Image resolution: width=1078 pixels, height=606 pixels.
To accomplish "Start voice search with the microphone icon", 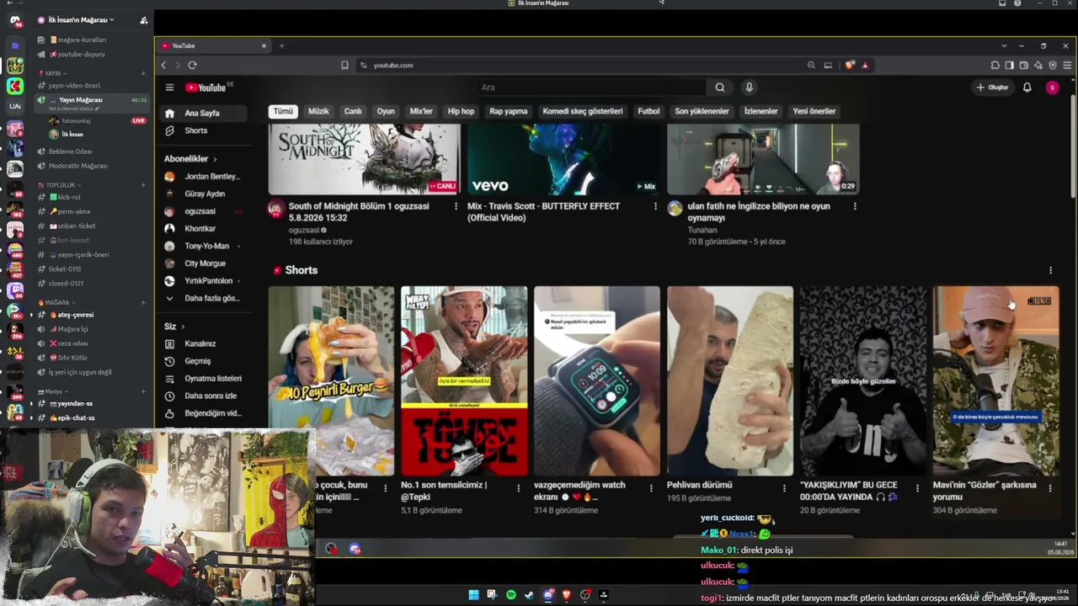I will click(749, 88).
